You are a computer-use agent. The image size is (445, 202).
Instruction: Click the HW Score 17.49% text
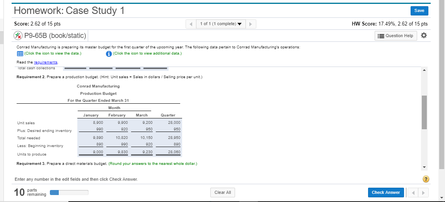click(390, 24)
